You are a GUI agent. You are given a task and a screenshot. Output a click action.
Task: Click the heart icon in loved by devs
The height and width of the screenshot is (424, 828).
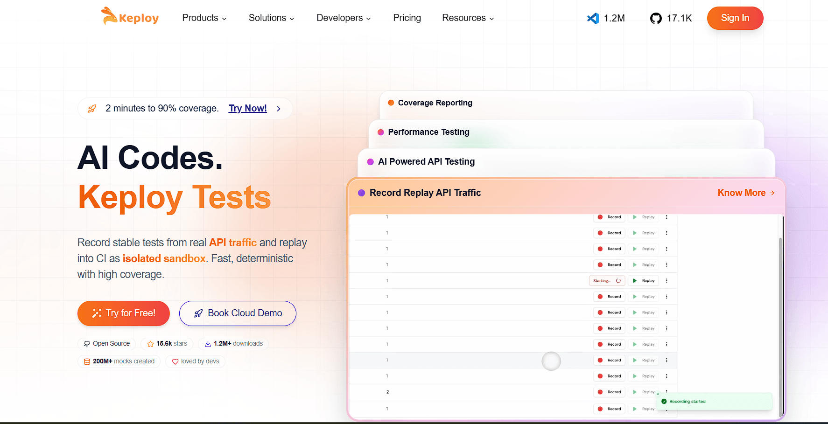point(175,361)
